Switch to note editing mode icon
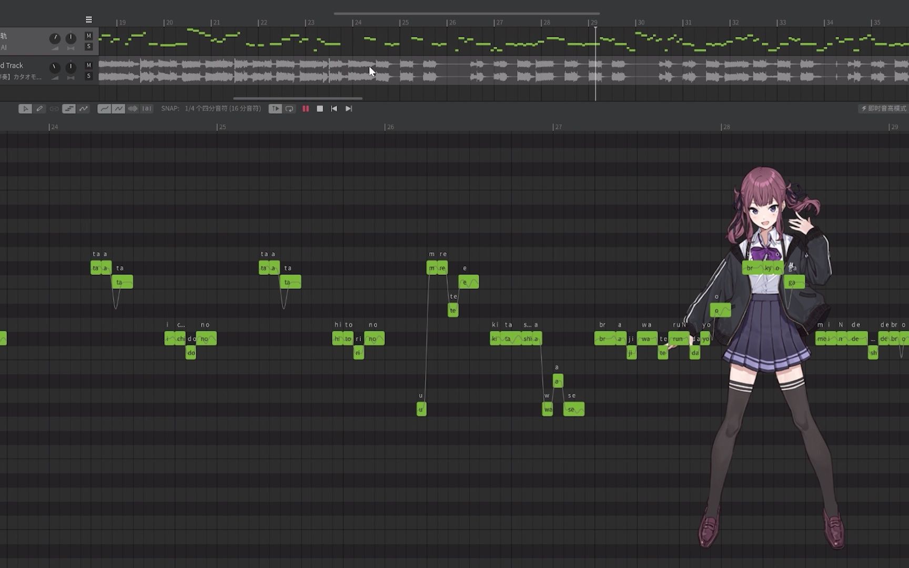Image resolution: width=909 pixels, height=568 pixels. tap(69, 109)
